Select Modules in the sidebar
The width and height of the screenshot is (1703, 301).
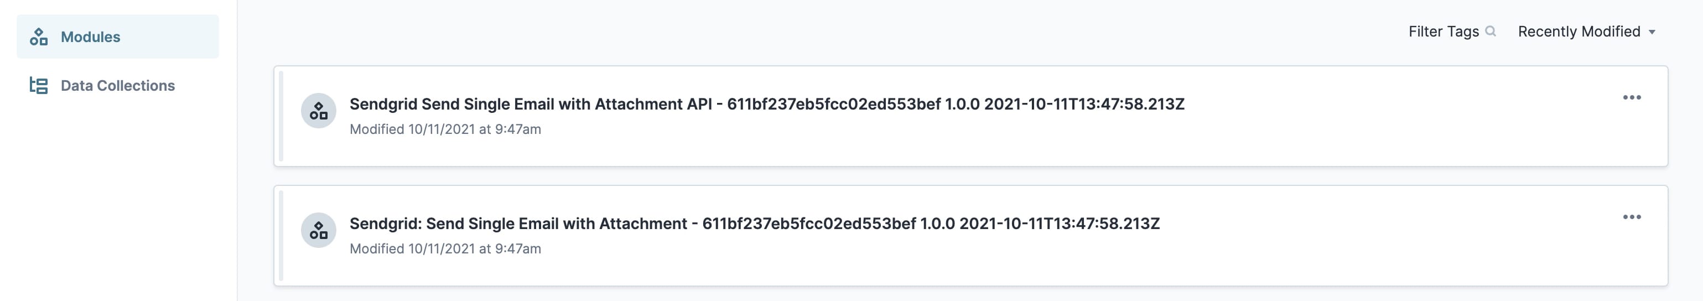click(x=118, y=37)
